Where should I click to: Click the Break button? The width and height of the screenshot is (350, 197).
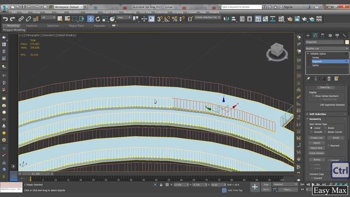[336, 138]
